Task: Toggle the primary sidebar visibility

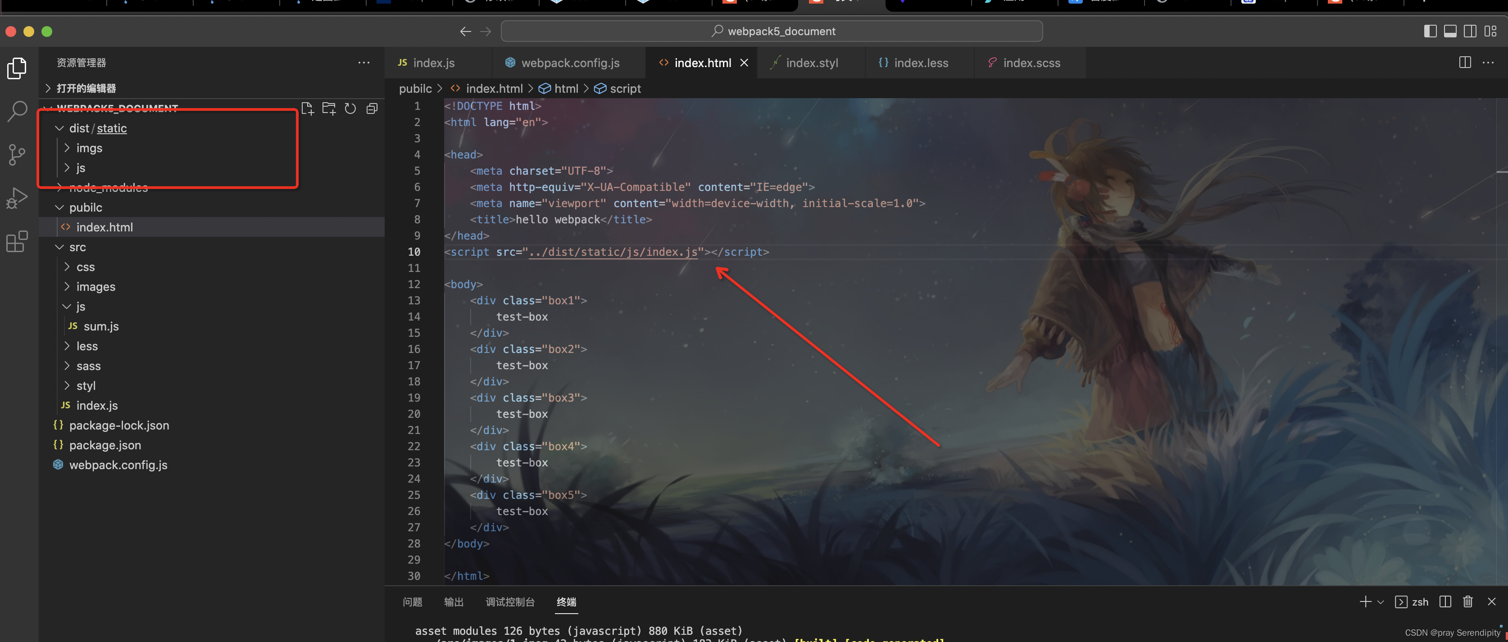Action: coord(1430,32)
